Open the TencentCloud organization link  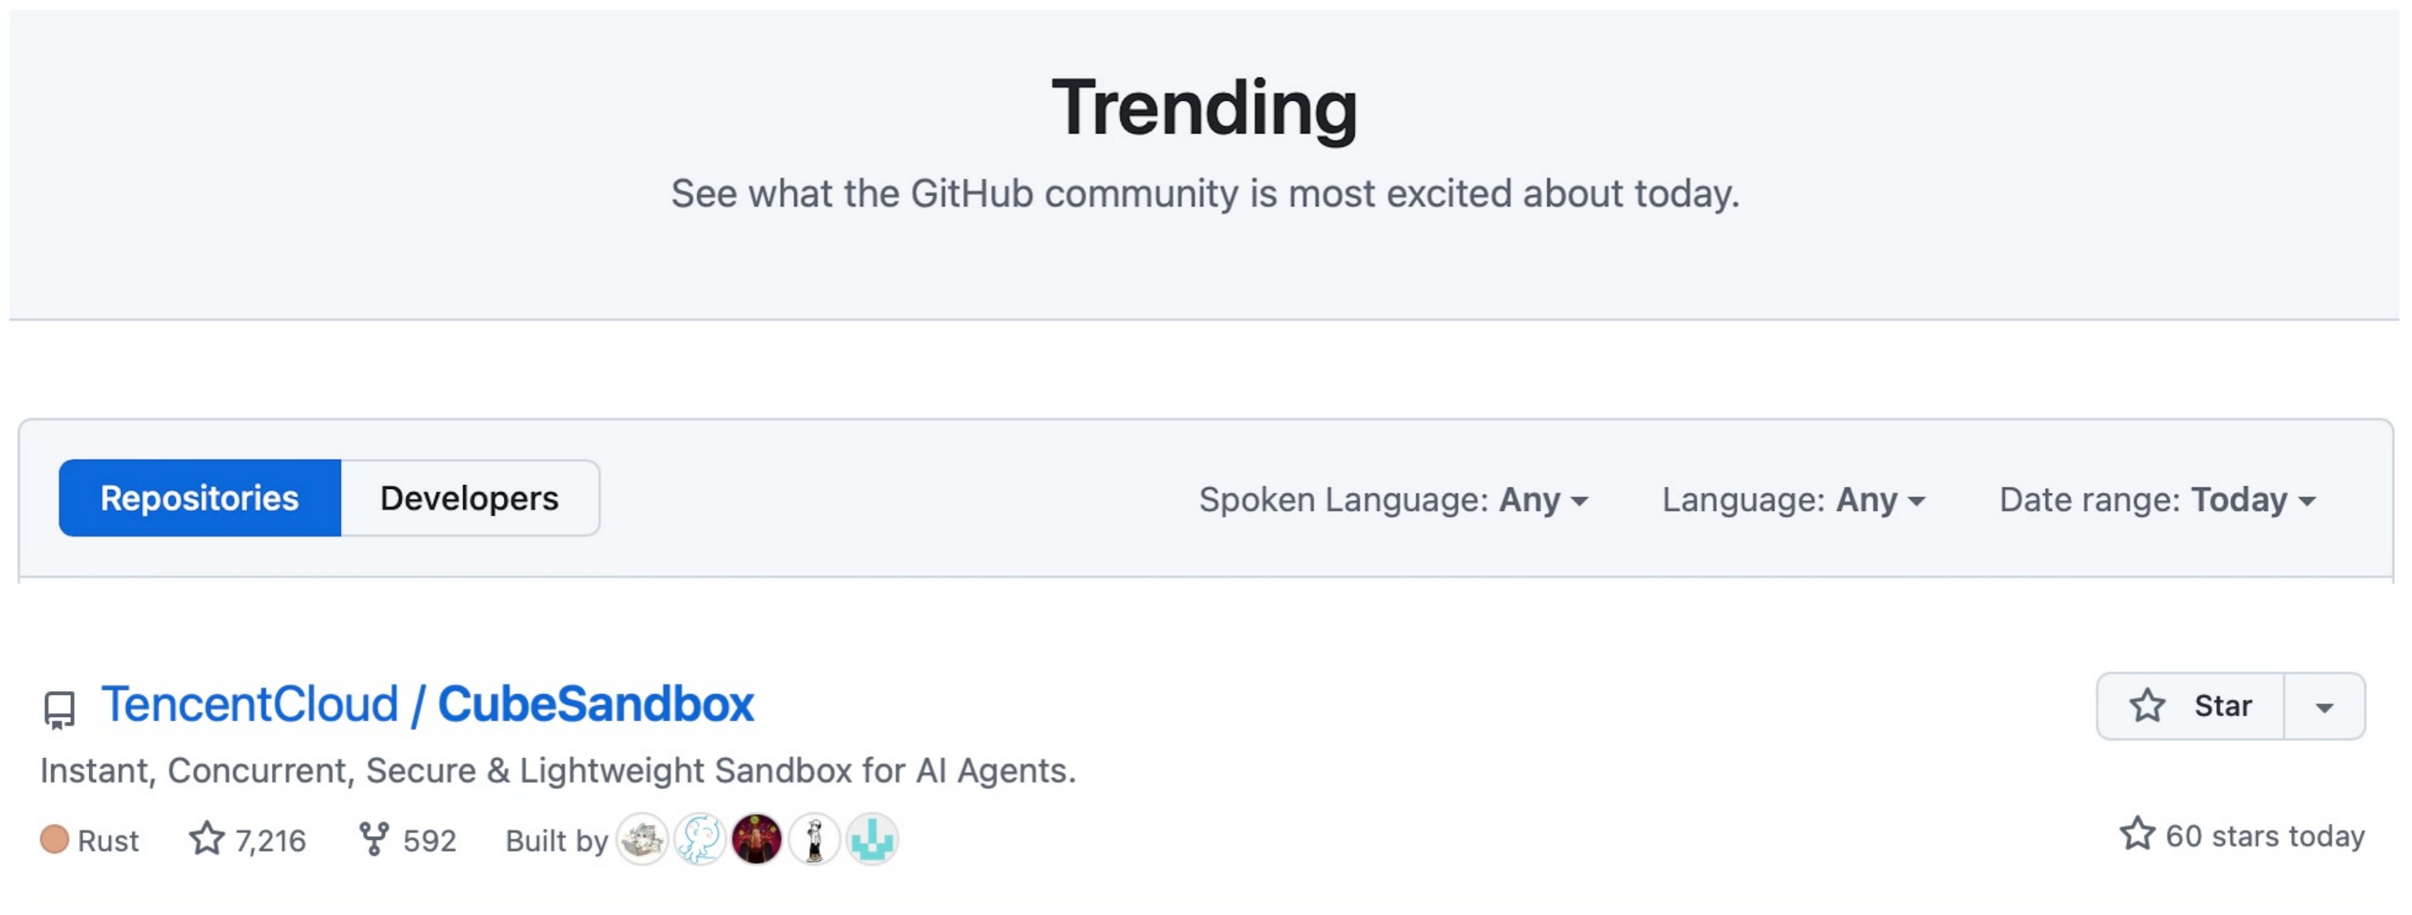250,704
